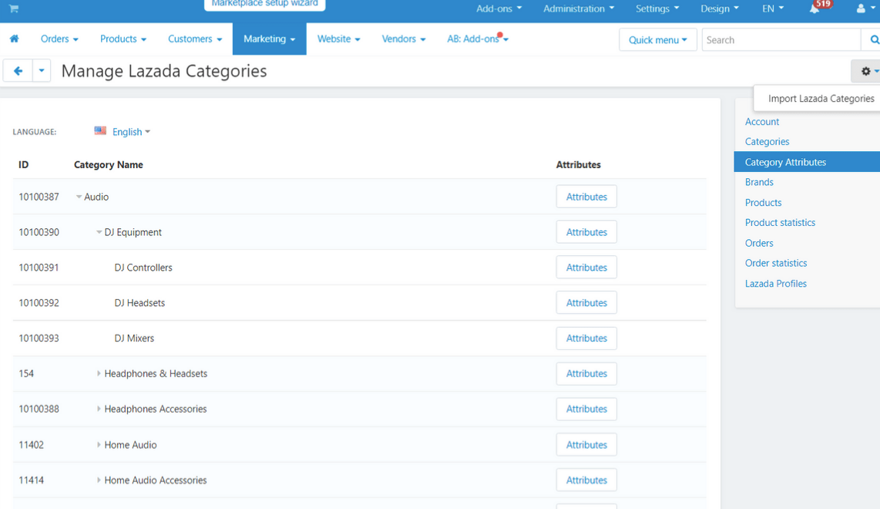
Task: Collapse the DJ Equipment category
Action: point(99,232)
